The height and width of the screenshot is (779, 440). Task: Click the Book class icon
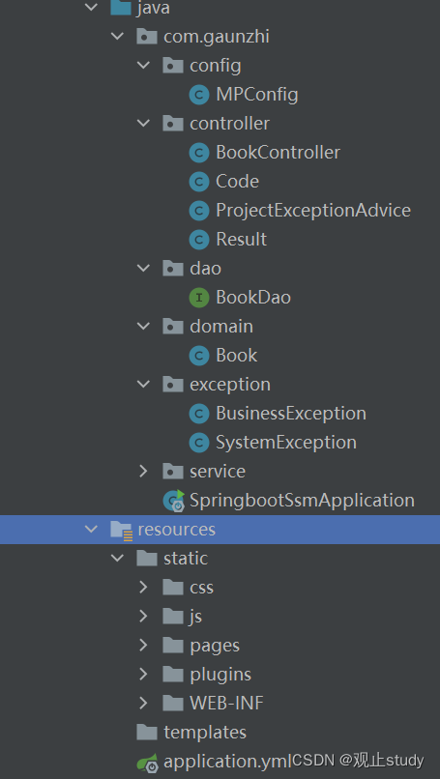[199, 356]
